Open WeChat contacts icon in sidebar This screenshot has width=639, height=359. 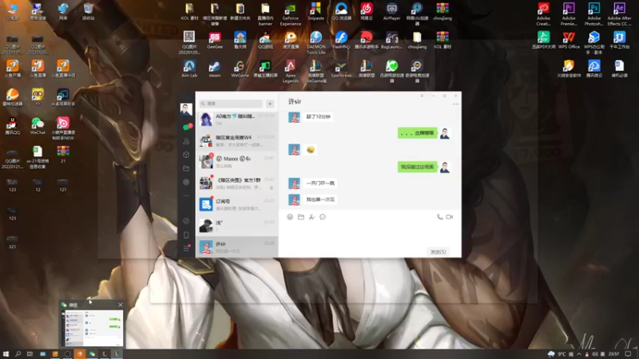[186, 141]
